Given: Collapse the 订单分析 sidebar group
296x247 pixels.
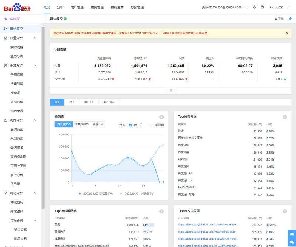Looking at the screenshot, I should pos(35,221).
